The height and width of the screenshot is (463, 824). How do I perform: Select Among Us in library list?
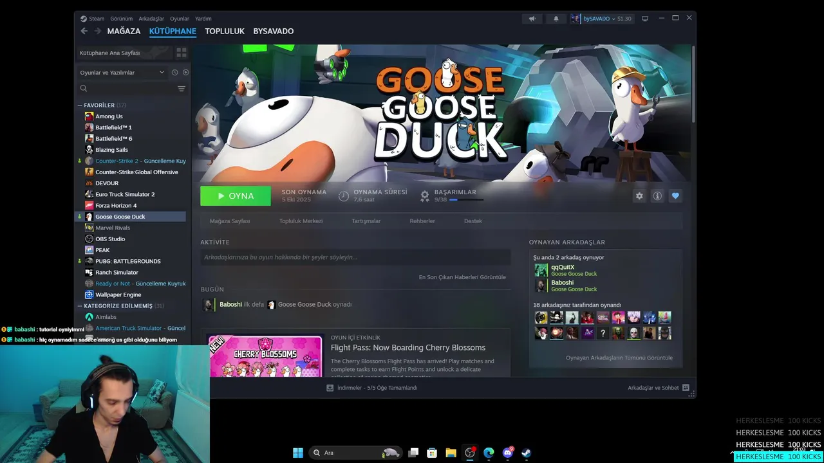tap(109, 116)
